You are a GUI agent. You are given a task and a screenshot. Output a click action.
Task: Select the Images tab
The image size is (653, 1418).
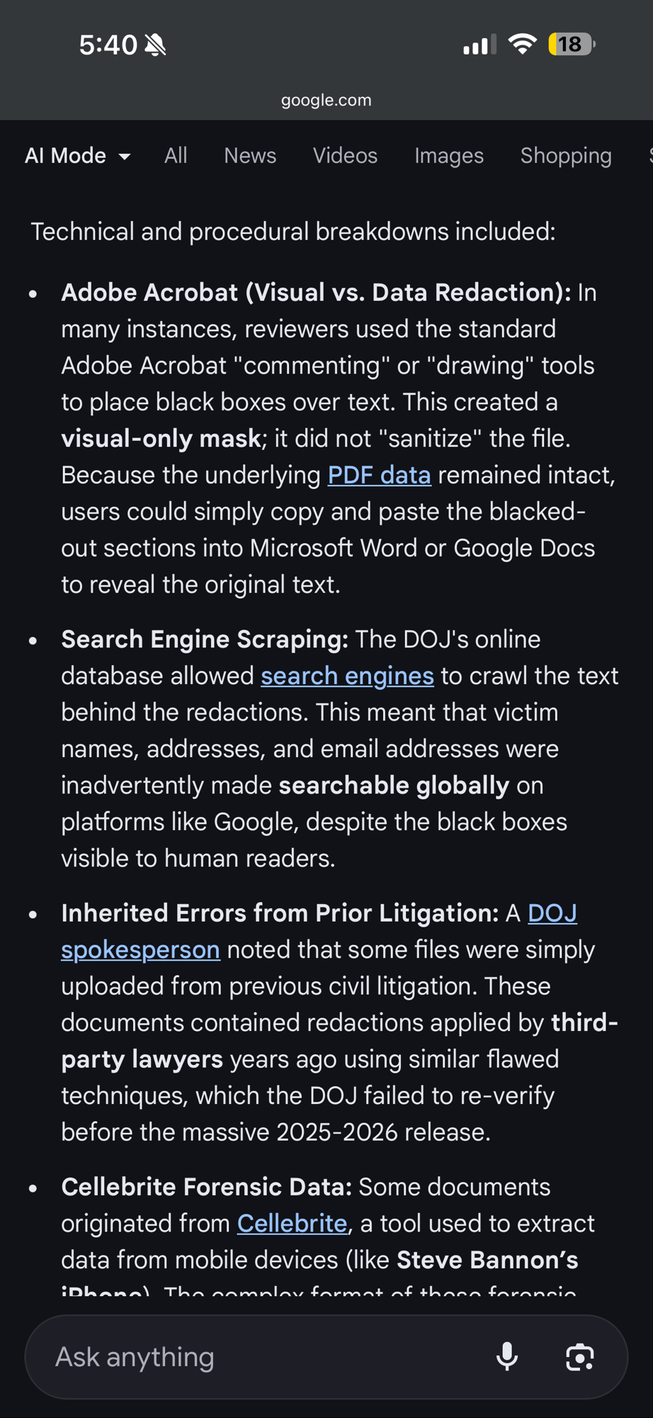449,156
